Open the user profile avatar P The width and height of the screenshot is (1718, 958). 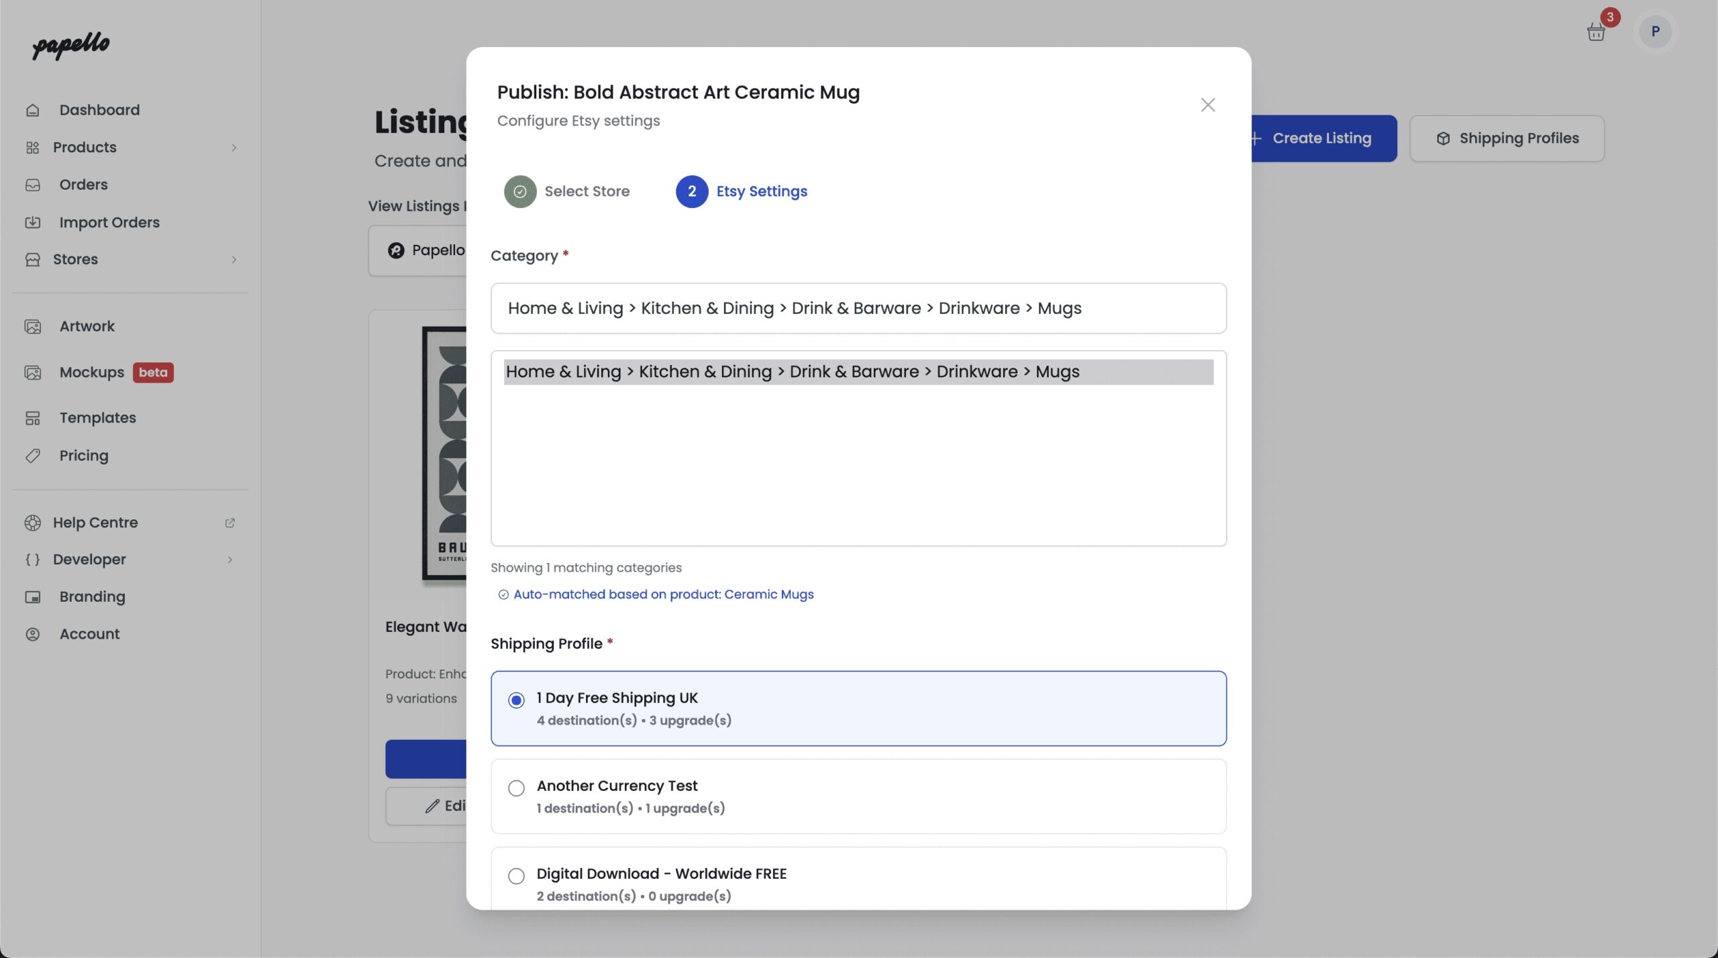[x=1655, y=32]
